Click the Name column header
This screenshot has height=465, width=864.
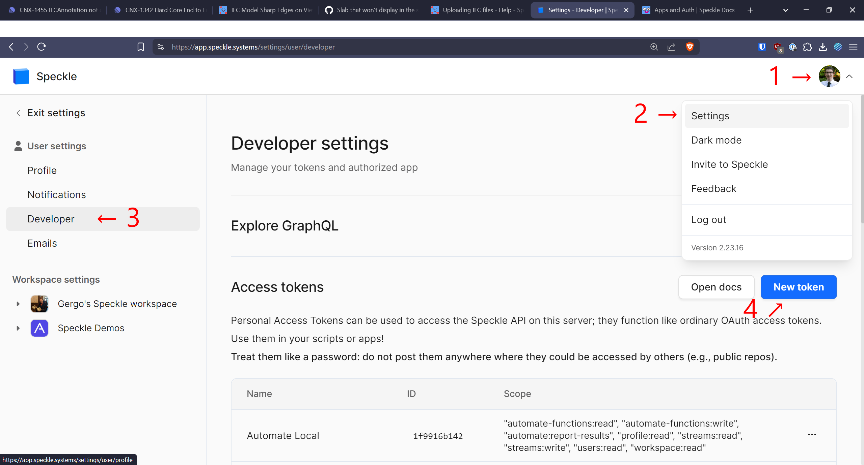(259, 394)
